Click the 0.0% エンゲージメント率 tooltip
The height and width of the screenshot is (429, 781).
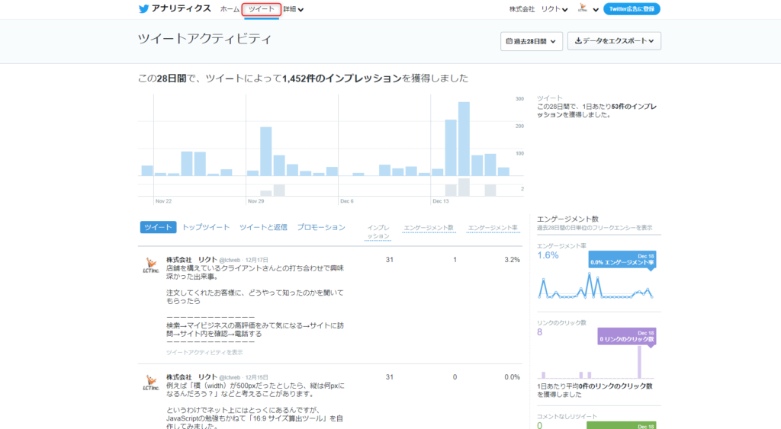tap(622, 259)
